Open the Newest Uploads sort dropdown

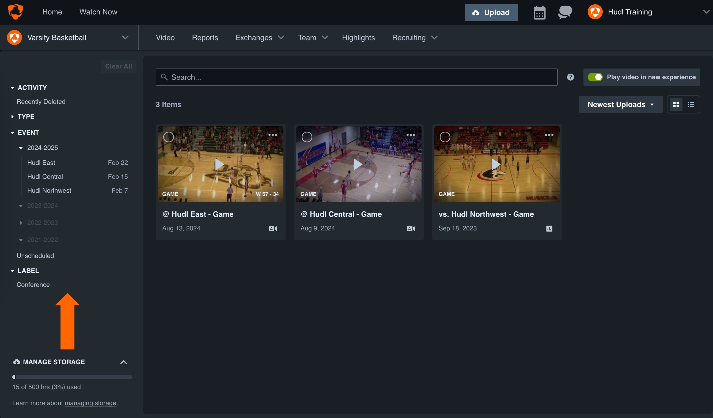620,104
